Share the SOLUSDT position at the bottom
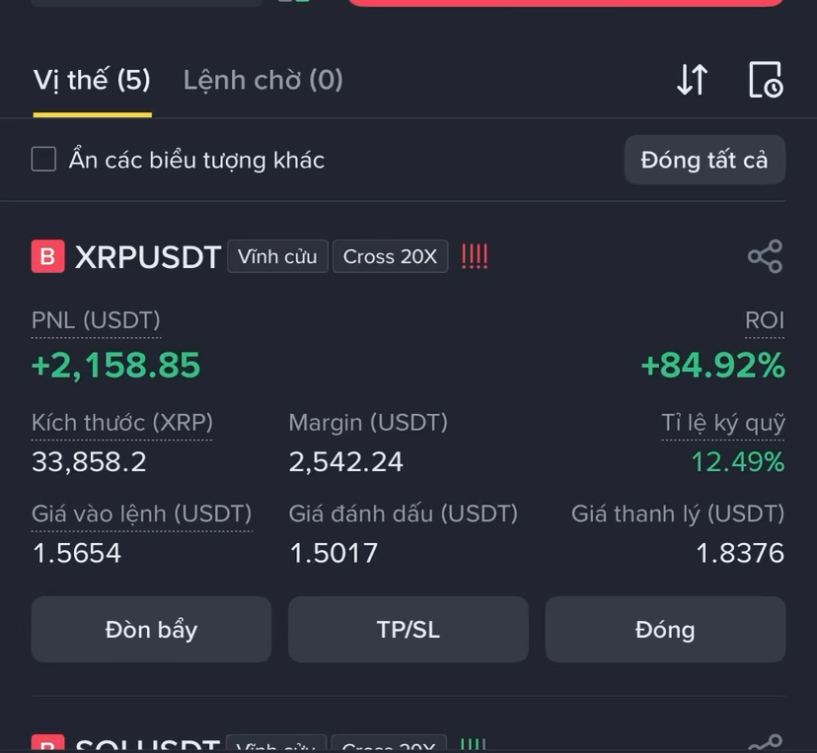 click(765, 744)
